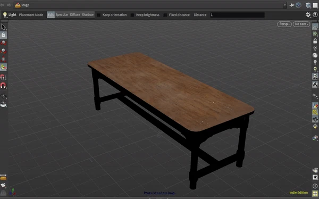Toggle the eye visibility icon on right toolbar
319x199 pixels.
pyautogui.click(x=315, y=177)
